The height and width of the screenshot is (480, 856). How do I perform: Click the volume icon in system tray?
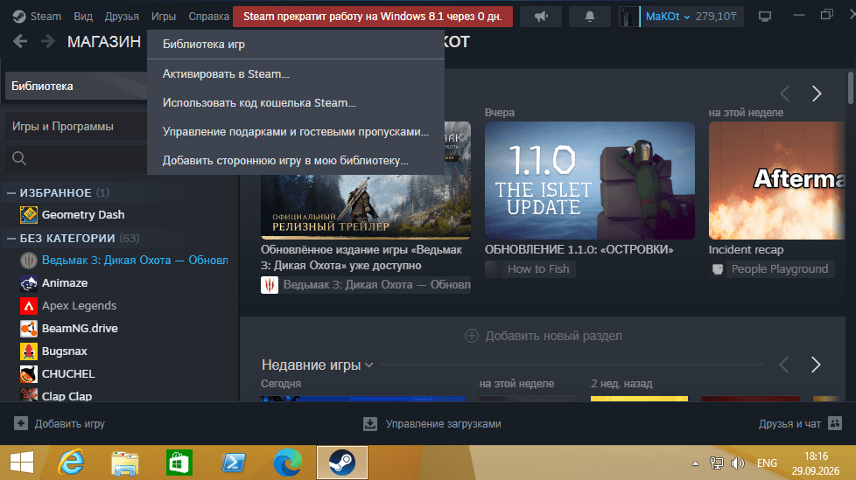click(x=738, y=463)
